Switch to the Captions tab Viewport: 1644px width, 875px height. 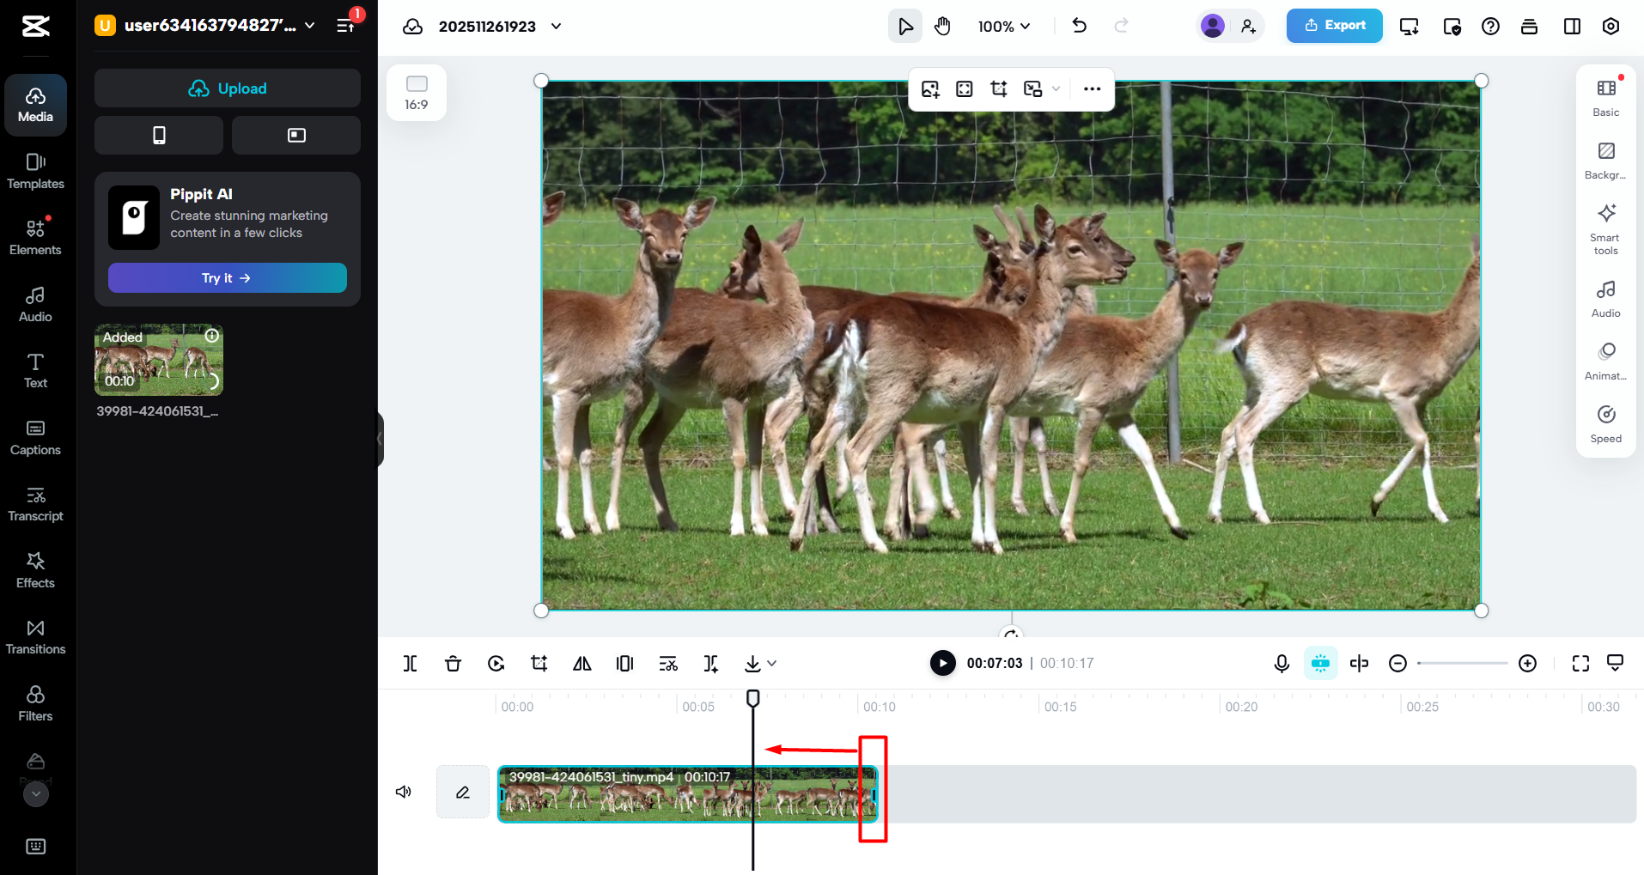35,437
